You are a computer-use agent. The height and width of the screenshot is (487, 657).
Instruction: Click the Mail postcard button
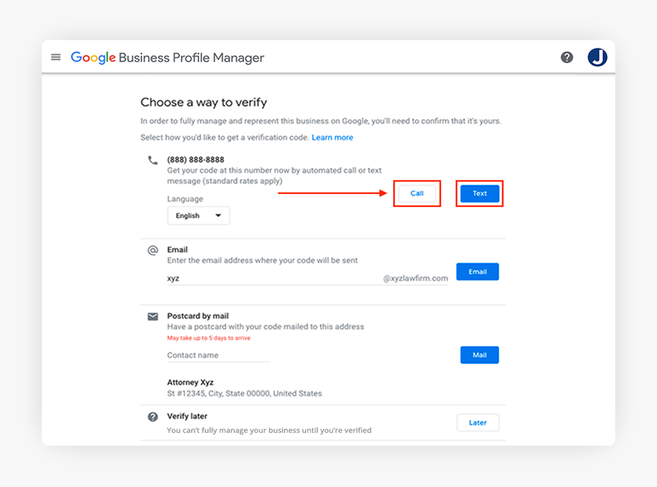pyautogui.click(x=479, y=355)
